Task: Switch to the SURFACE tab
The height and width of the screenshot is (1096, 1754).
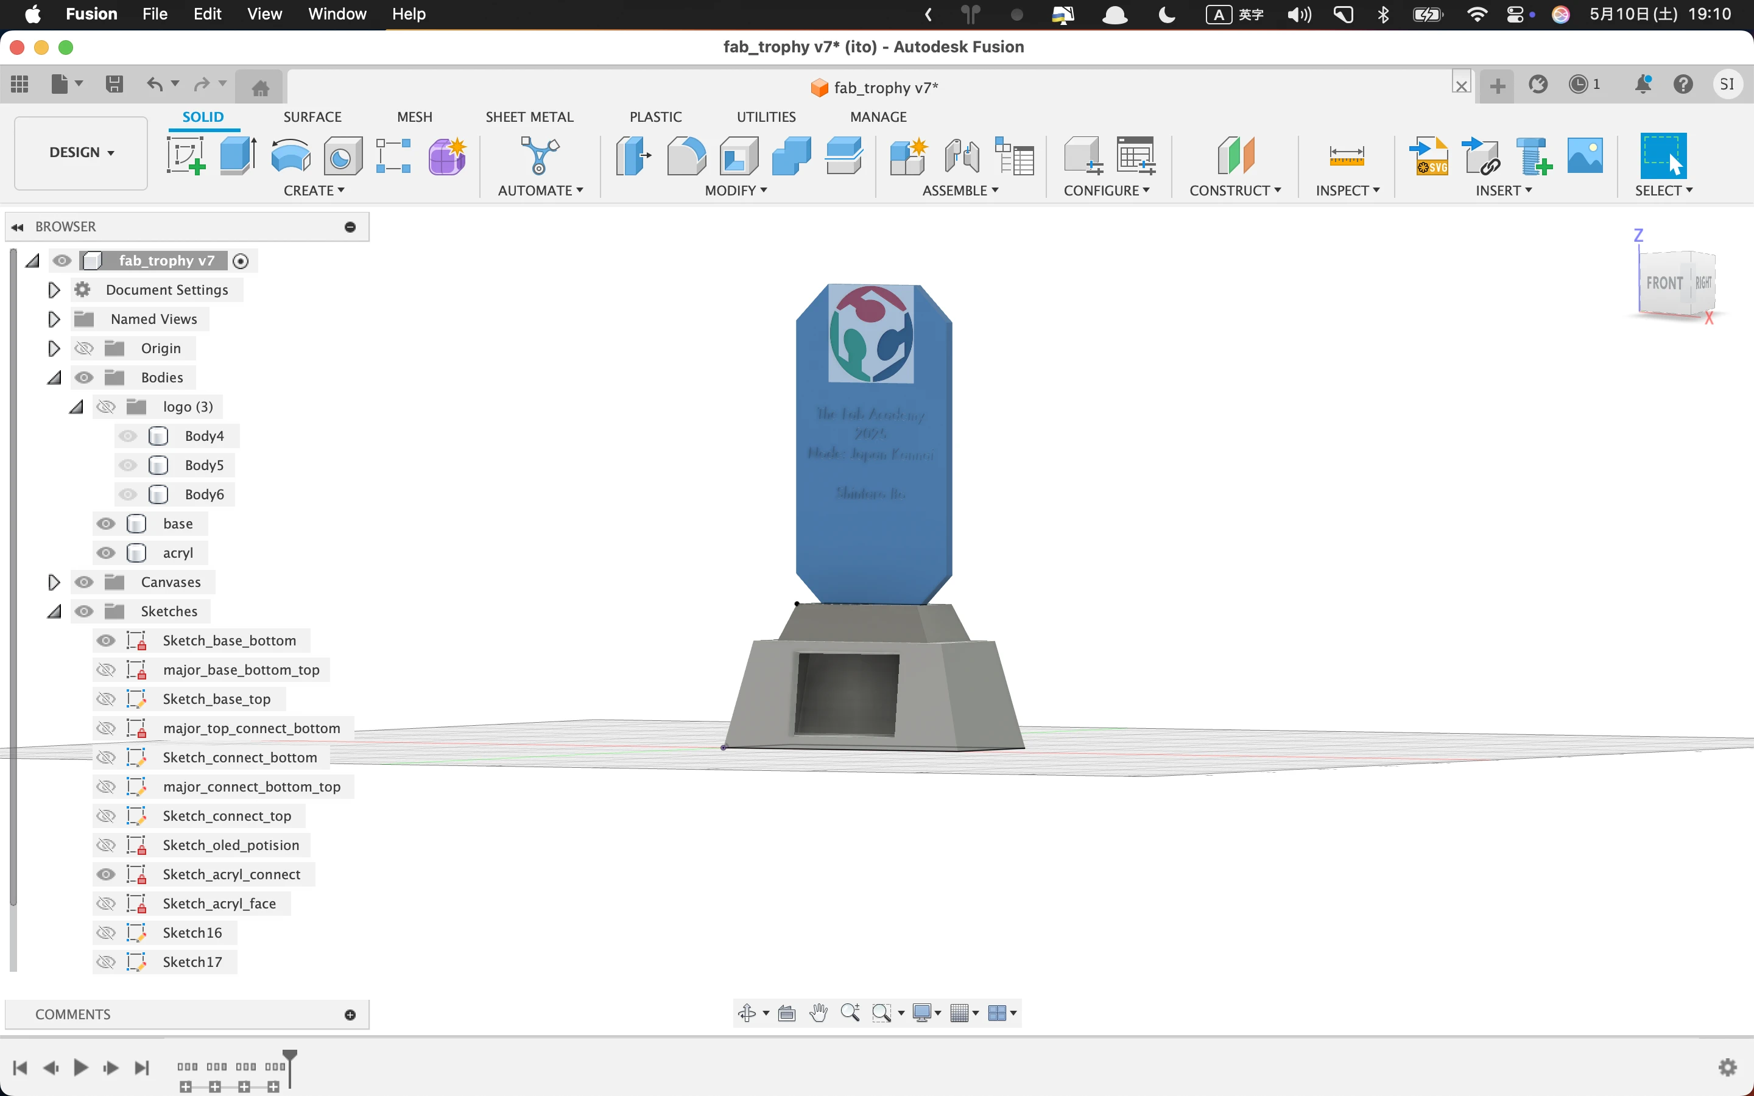Action: pyautogui.click(x=312, y=117)
